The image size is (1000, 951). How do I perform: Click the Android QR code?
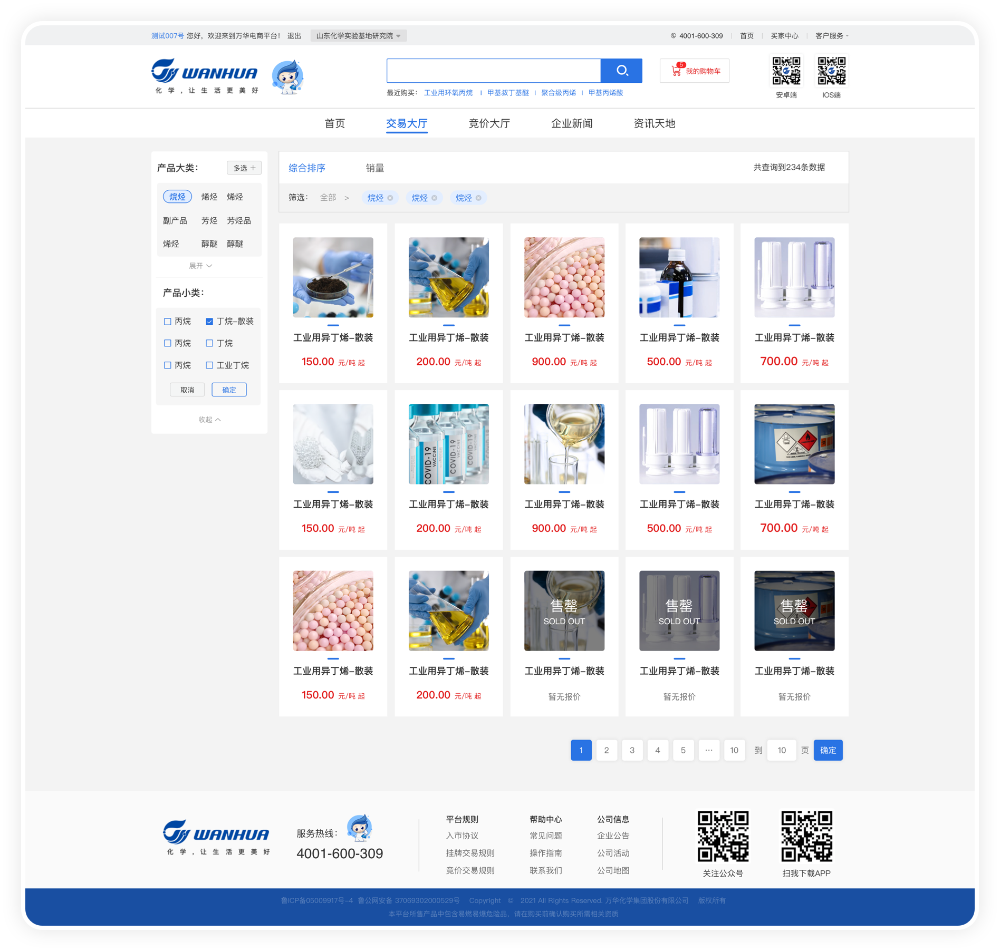tap(786, 71)
